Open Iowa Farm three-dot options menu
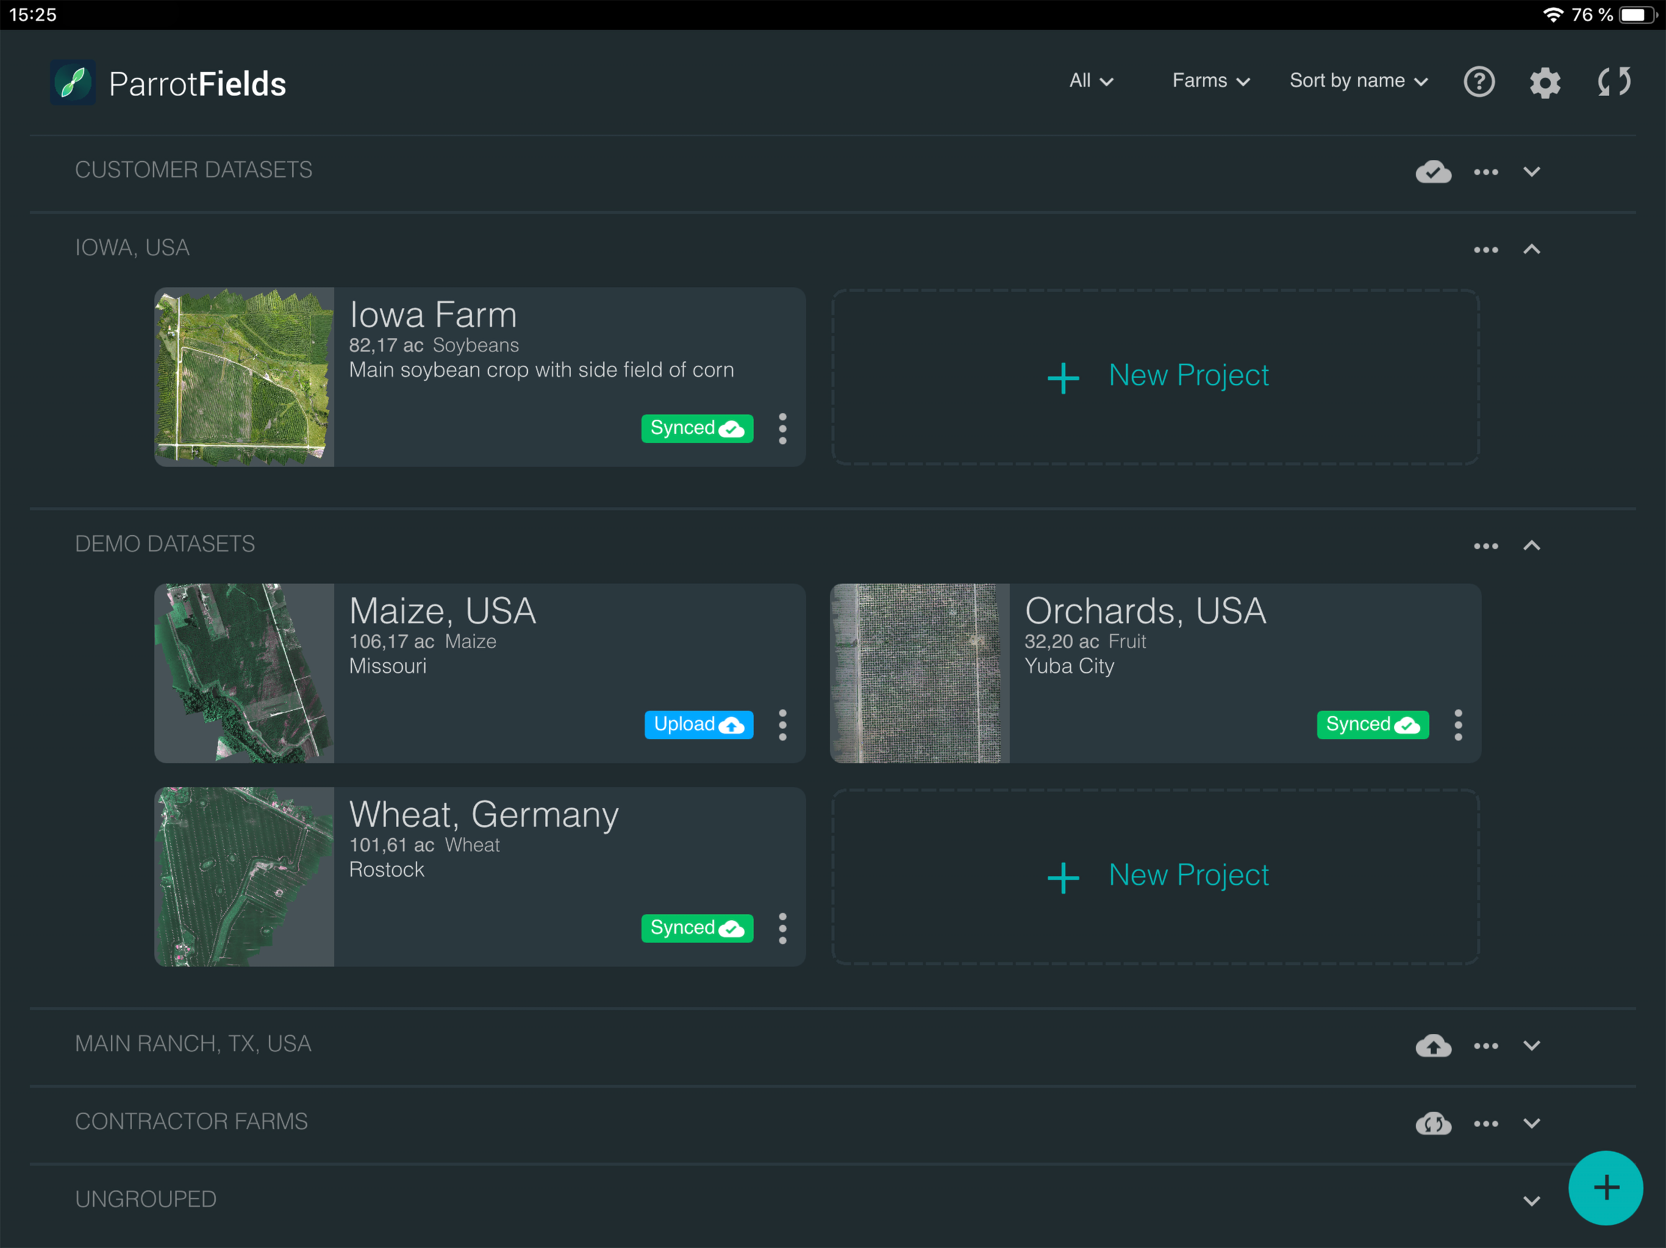 (x=782, y=429)
